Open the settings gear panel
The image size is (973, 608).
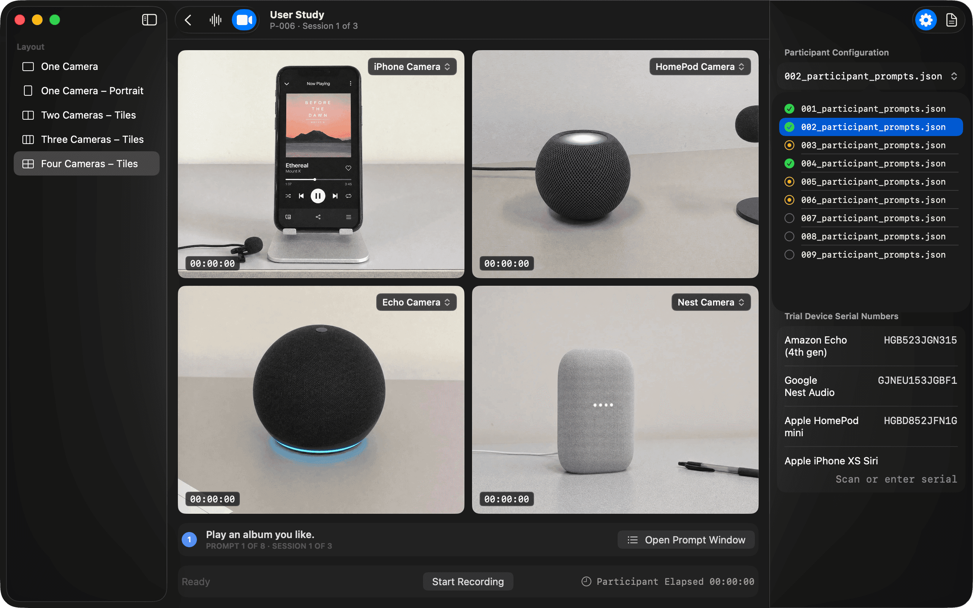pyautogui.click(x=925, y=20)
